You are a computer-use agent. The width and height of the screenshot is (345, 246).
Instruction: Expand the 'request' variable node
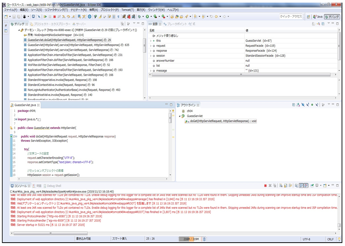point(150,45)
